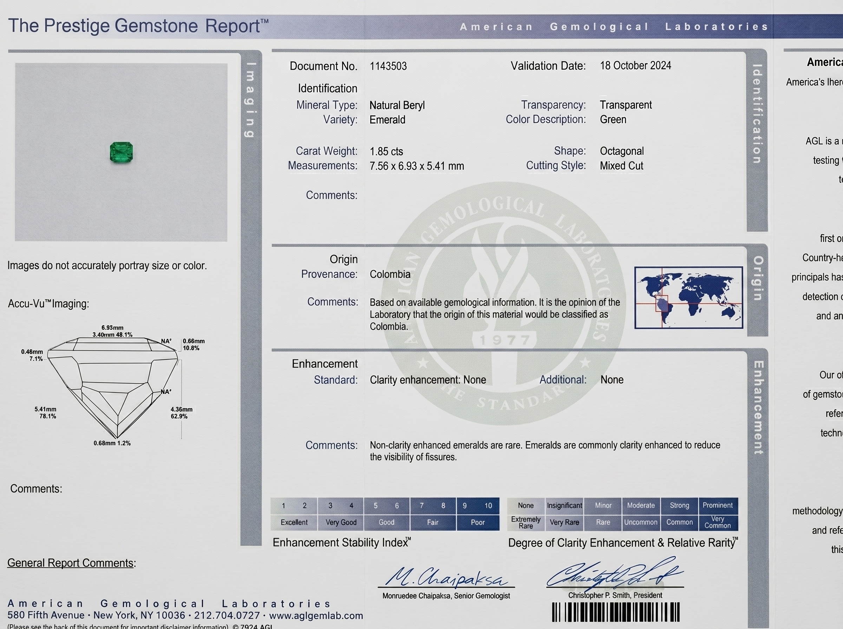
Task: Click the green emerald gemstone photo
Action: (x=121, y=152)
